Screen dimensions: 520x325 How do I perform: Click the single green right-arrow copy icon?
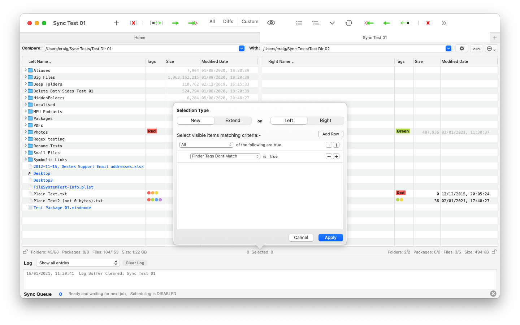pos(175,23)
